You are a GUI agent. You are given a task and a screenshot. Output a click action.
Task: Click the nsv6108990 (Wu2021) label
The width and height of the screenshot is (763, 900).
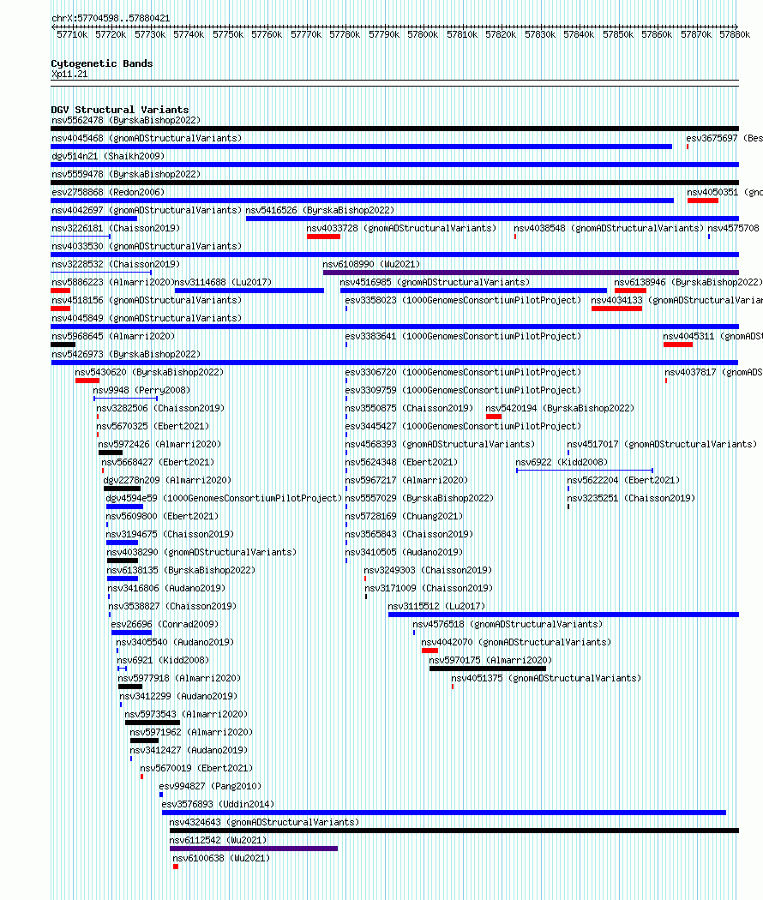coord(371,265)
